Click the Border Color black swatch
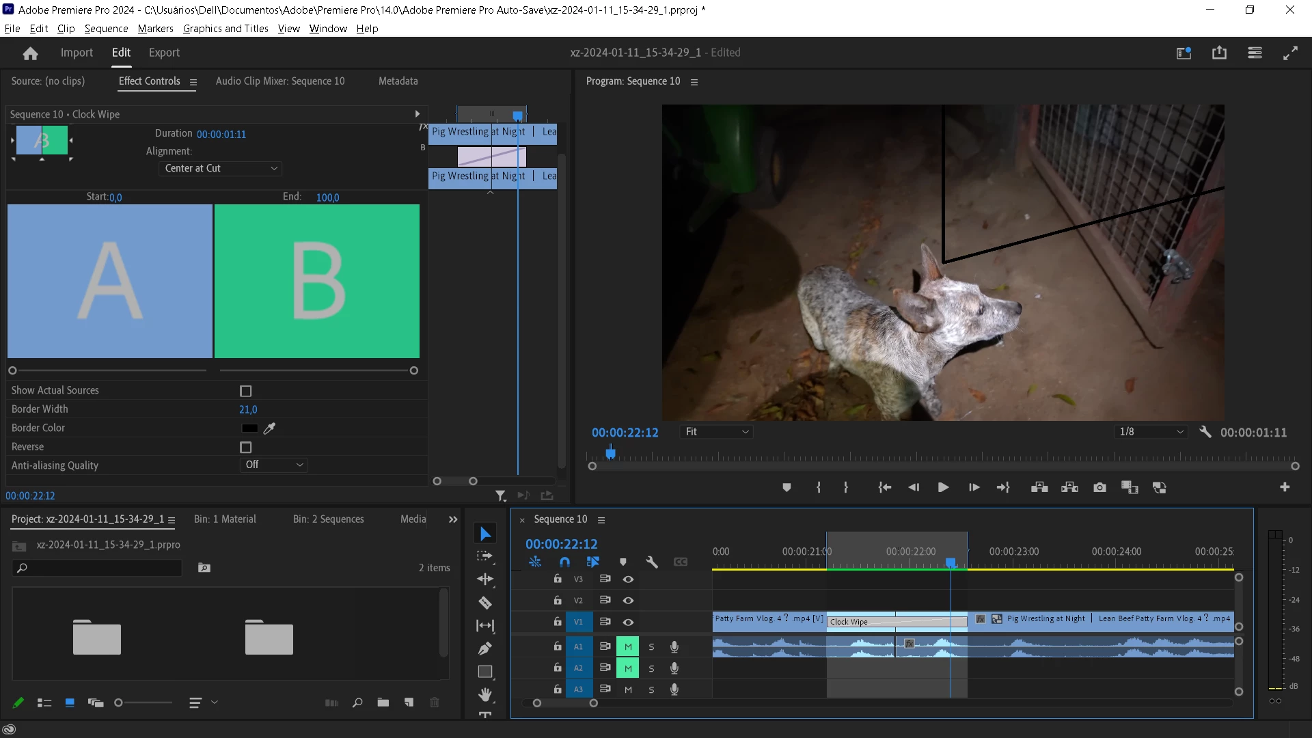The height and width of the screenshot is (738, 1312). pos(249,428)
